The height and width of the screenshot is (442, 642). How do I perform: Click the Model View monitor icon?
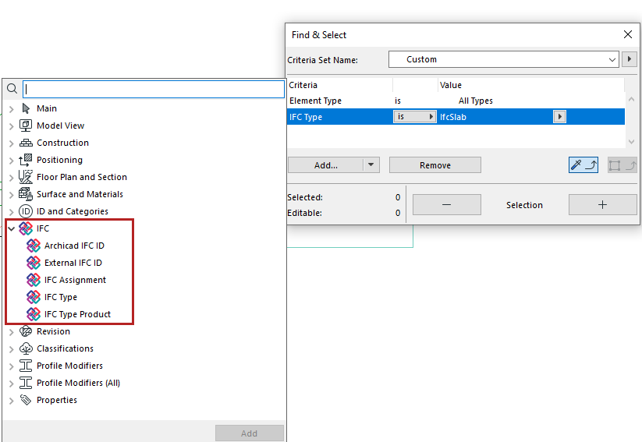[26, 126]
